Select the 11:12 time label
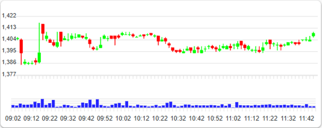 point(252,119)
